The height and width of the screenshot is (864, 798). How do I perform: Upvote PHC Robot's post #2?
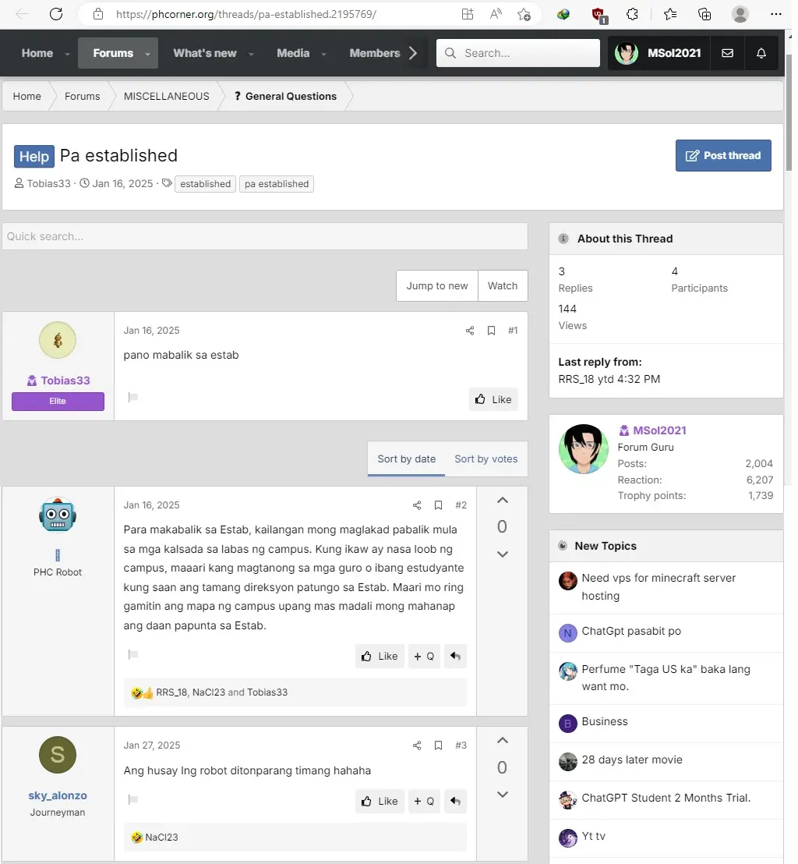(x=503, y=501)
